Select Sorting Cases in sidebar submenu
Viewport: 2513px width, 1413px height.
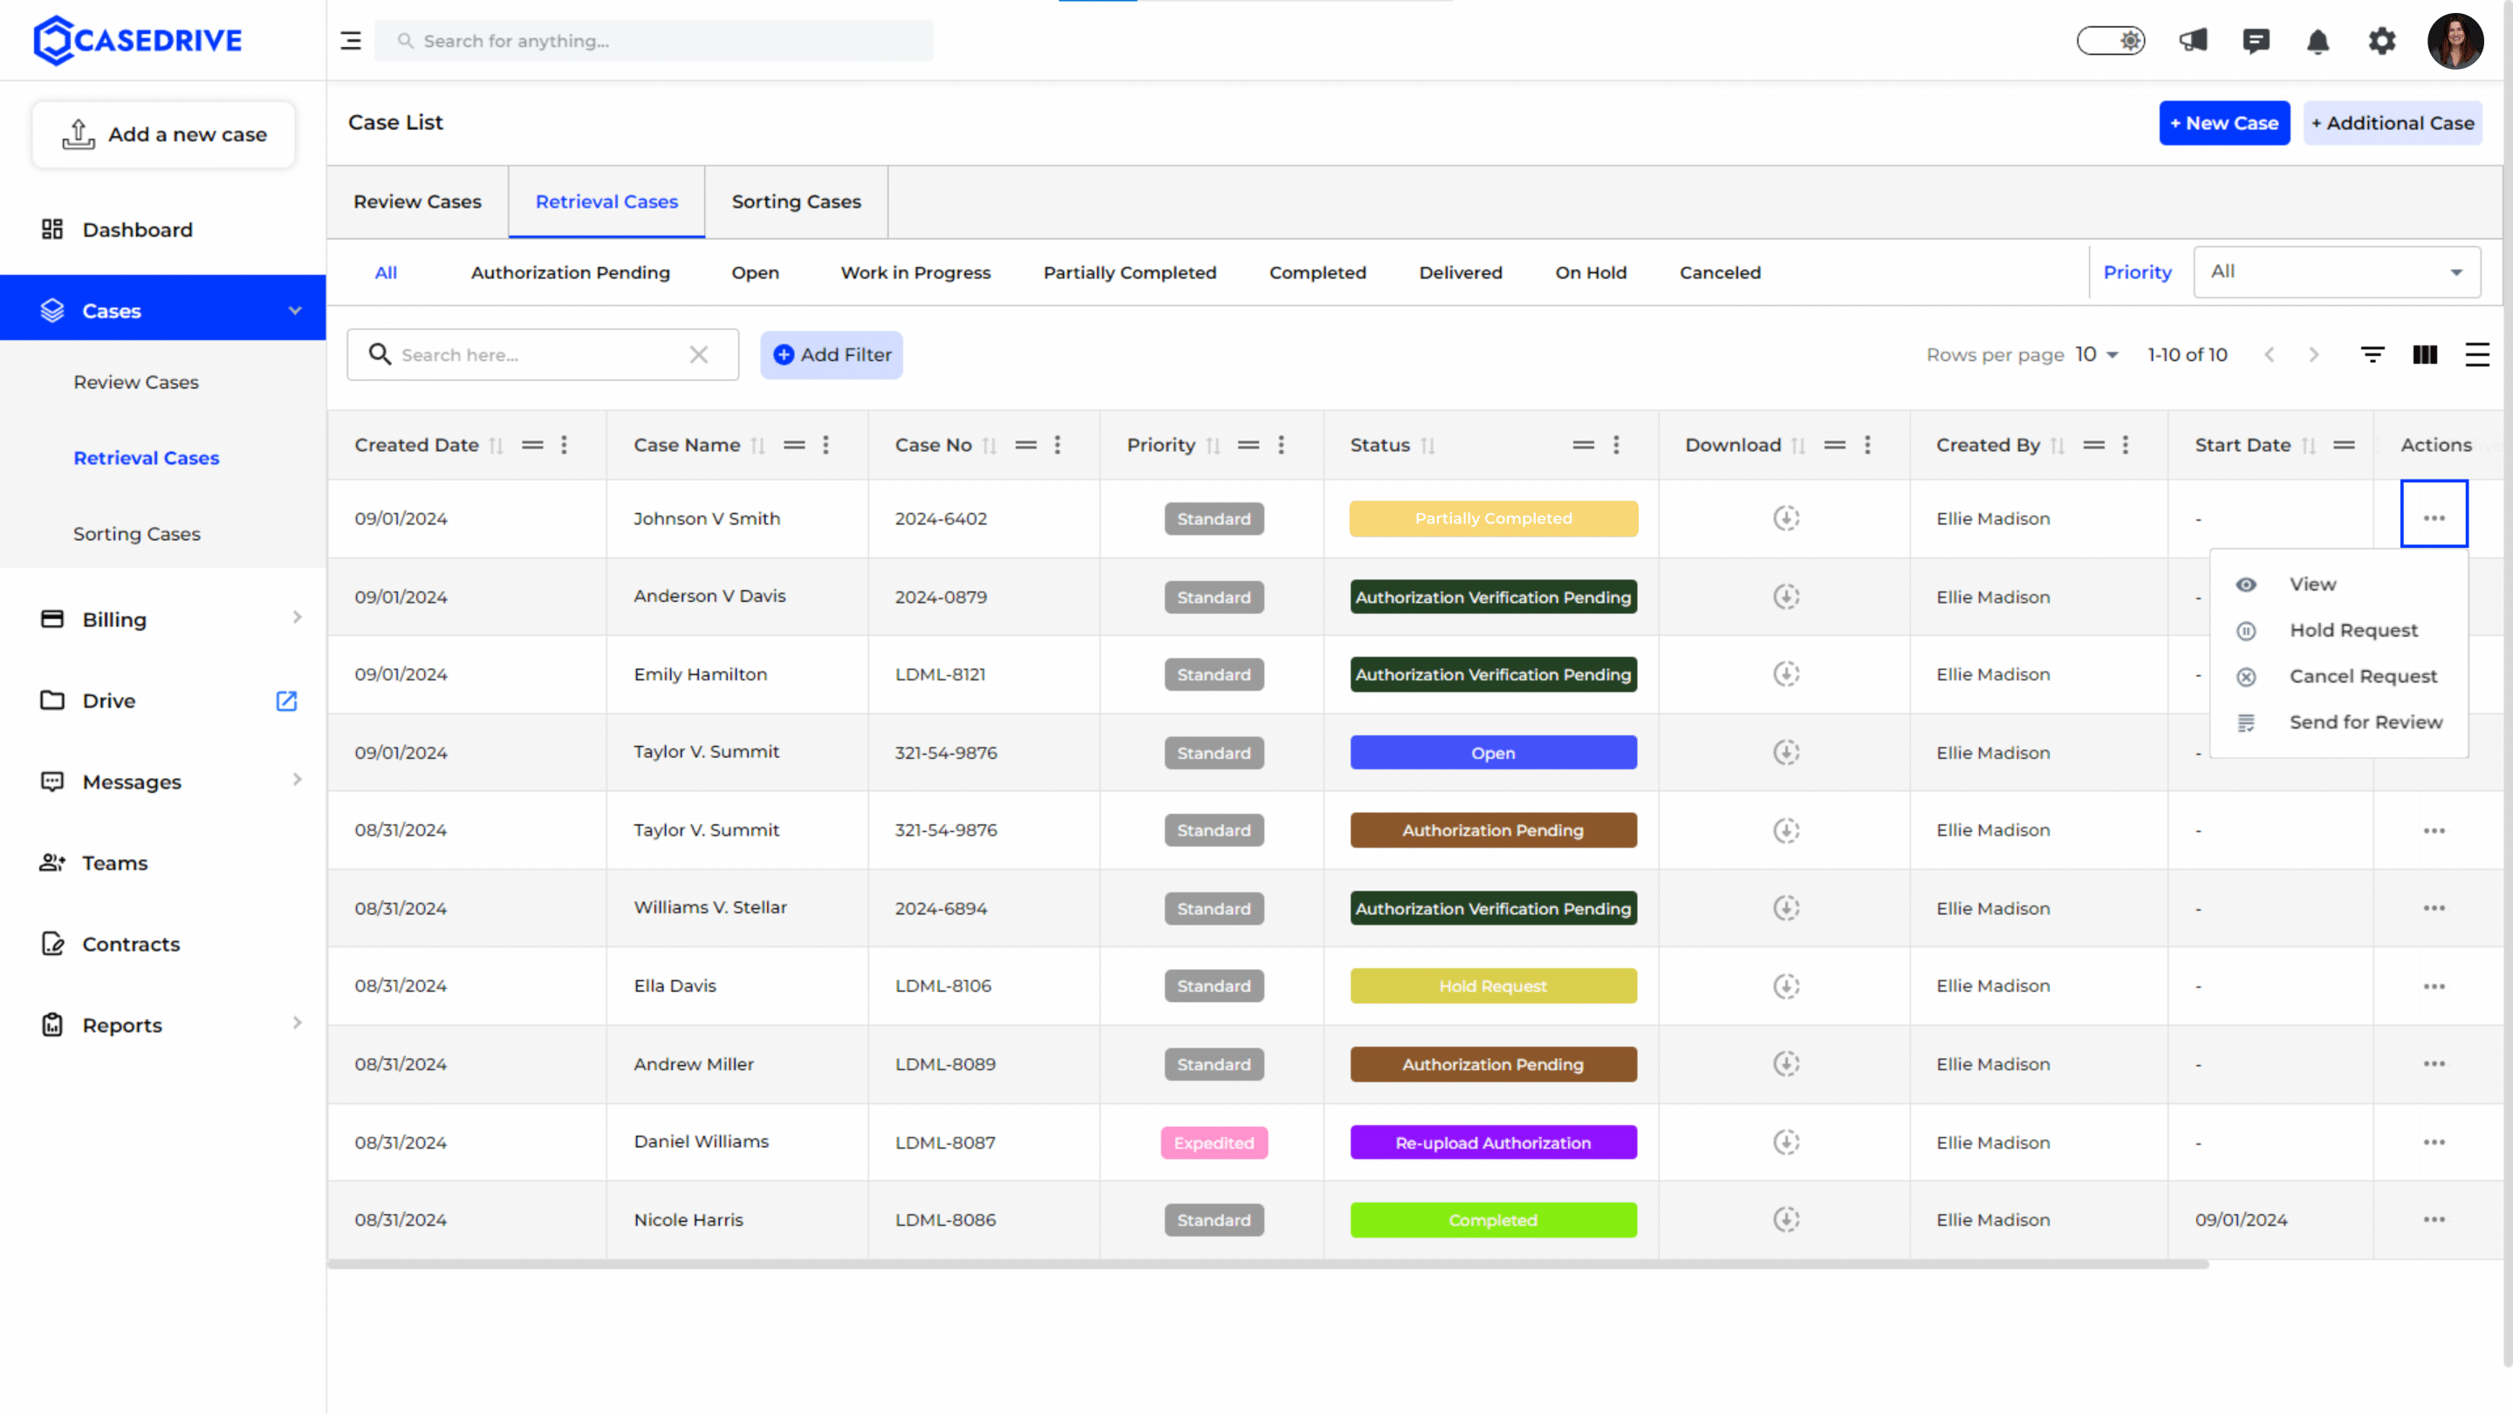coord(137,535)
